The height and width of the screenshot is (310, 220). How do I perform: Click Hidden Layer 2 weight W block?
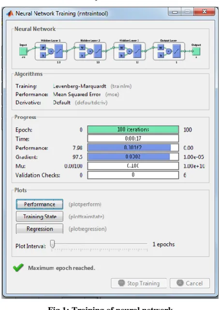[x=82, y=47]
